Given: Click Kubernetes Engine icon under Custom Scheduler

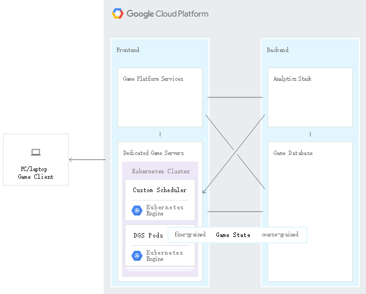Looking at the screenshot, I should (x=137, y=210).
